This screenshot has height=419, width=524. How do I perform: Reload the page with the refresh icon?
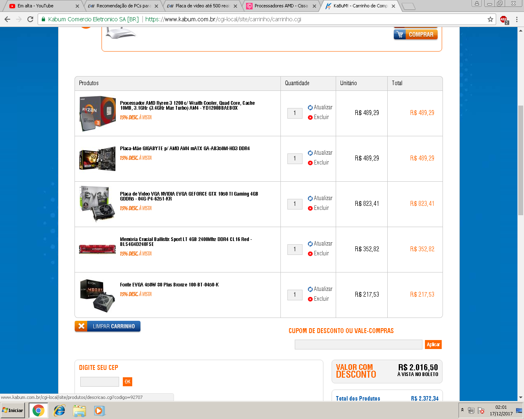click(x=30, y=19)
